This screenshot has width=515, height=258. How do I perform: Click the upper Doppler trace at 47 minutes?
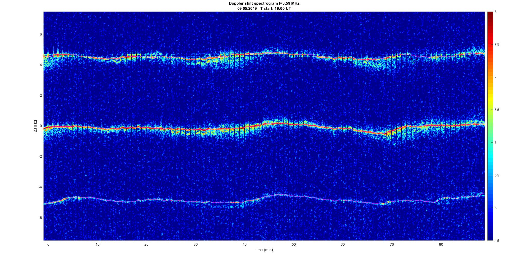(x=279, y=53)
